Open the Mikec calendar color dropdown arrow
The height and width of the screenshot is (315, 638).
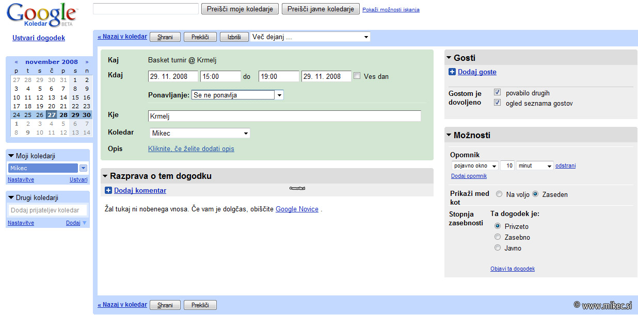coord(83,168)
